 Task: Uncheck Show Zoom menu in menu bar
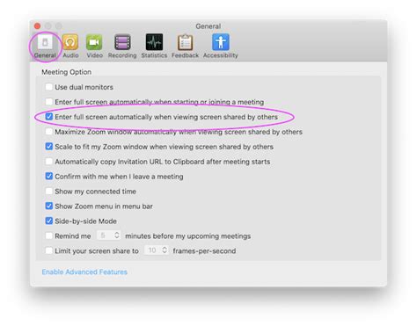point(49,206)
